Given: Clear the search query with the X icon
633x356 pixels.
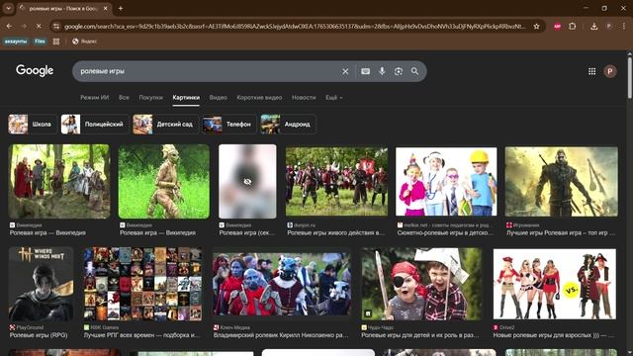Looking at the screenshot, I should pyautogui.click(x=345, y=71).
